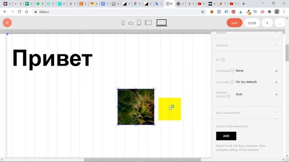The height and width of the screenshot is (162, 289).
Task: Switch to mobile landscape screen view
Action: [131, 23]
